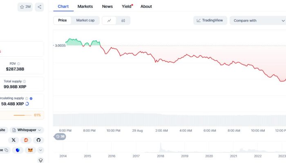Open the Reddit community link

point(26,140)
